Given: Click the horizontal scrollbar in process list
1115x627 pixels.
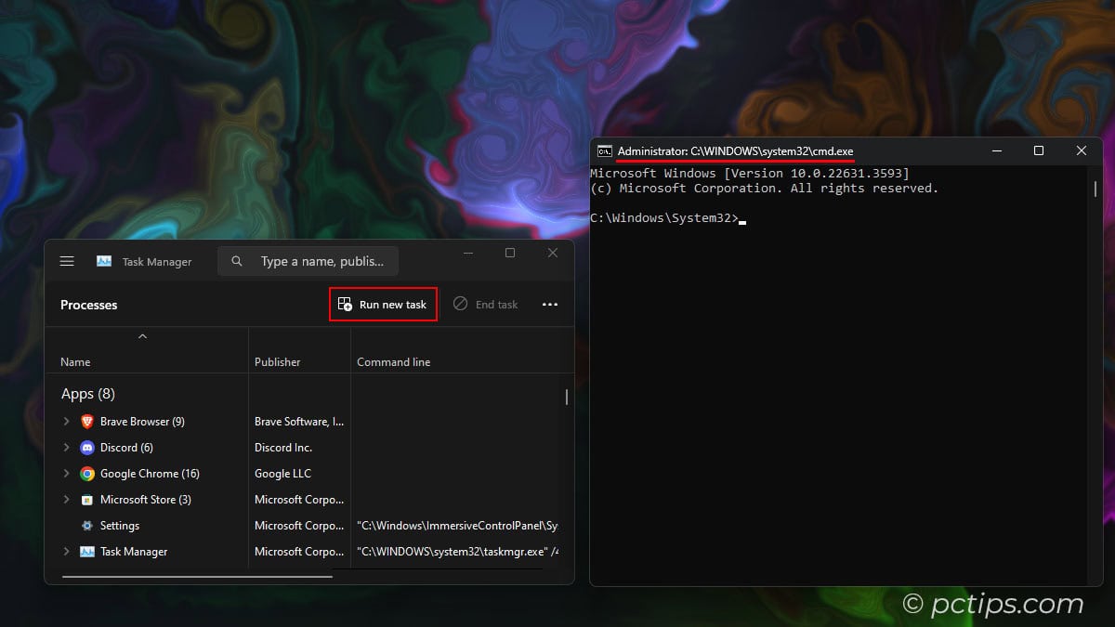Looking at the screenshot, I should tap(197, 577).
